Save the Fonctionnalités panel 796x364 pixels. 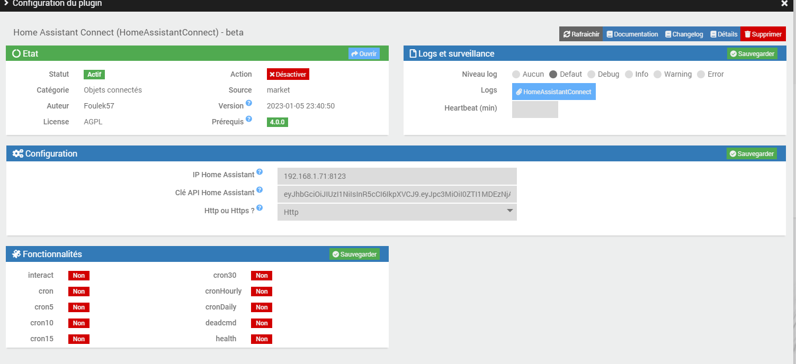(355, 254)
